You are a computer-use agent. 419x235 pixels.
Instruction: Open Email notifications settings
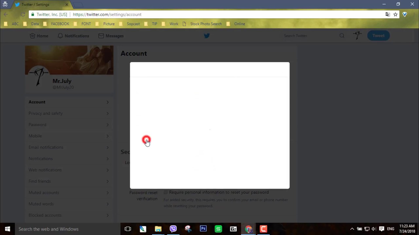[x=69, y=147]
